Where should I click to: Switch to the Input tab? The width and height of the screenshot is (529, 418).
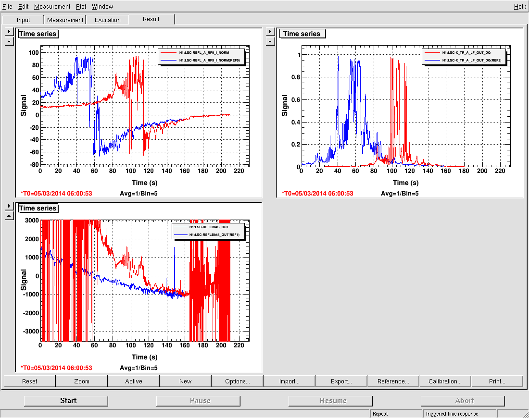tap(23, 20)
